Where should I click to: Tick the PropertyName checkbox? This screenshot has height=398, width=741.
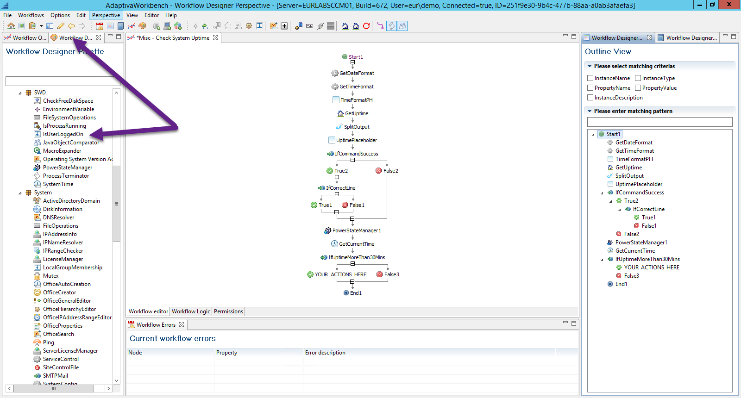pos(590,88)
